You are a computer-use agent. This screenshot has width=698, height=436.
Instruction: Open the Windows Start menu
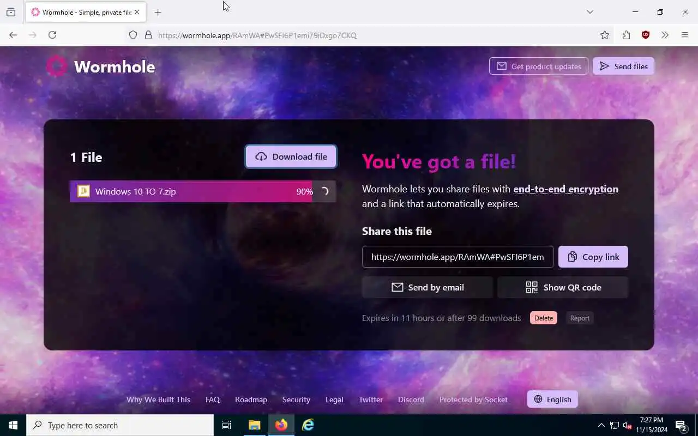[13, 425]
